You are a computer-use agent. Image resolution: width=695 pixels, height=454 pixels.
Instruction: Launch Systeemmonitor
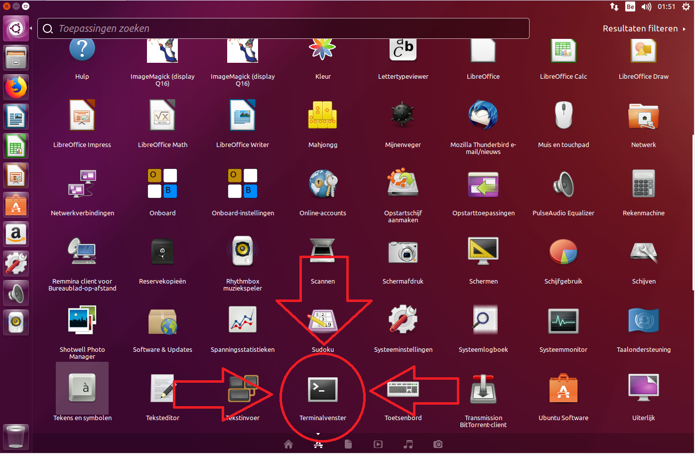click(563, 320)
